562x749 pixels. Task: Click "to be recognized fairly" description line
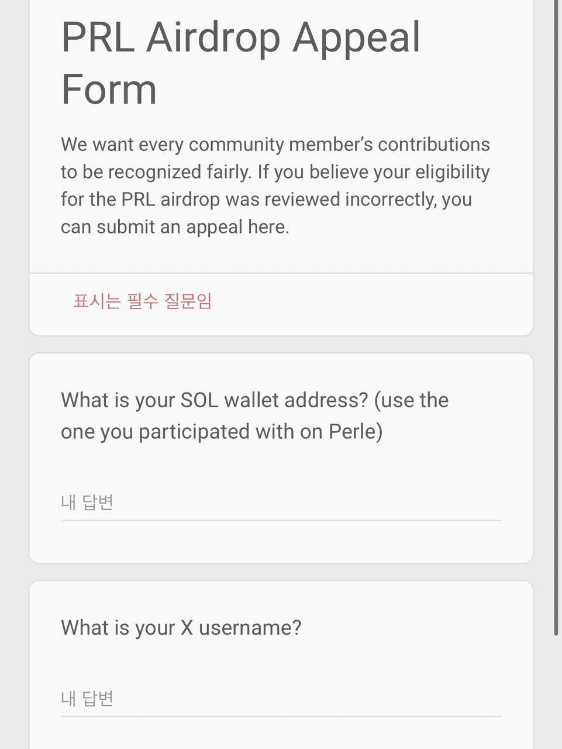pos(275,172)
